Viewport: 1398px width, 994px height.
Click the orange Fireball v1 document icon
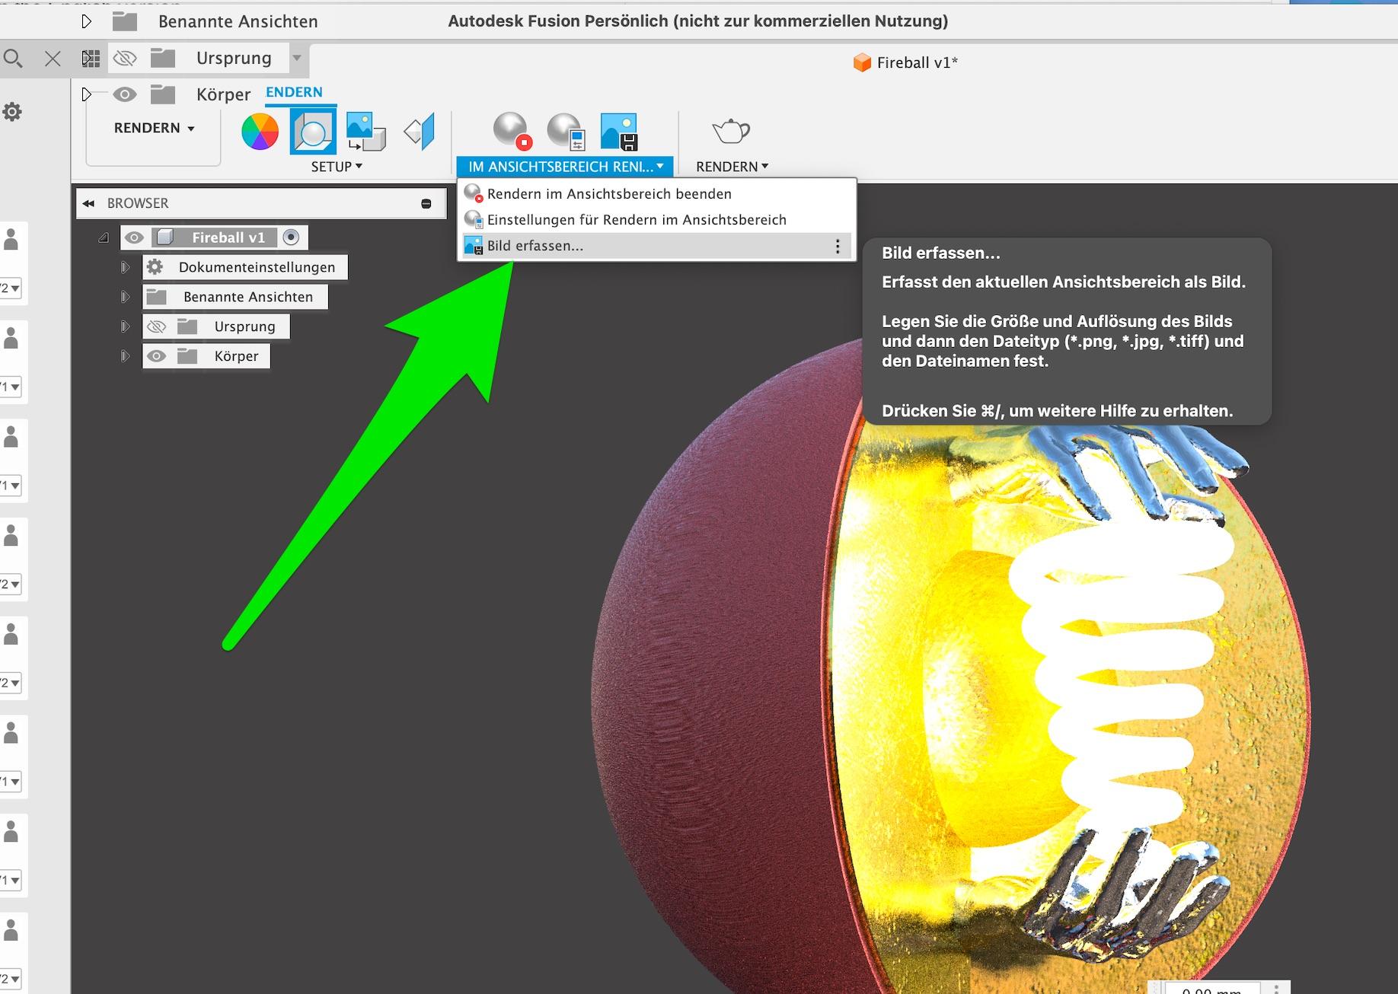point(862,62)
